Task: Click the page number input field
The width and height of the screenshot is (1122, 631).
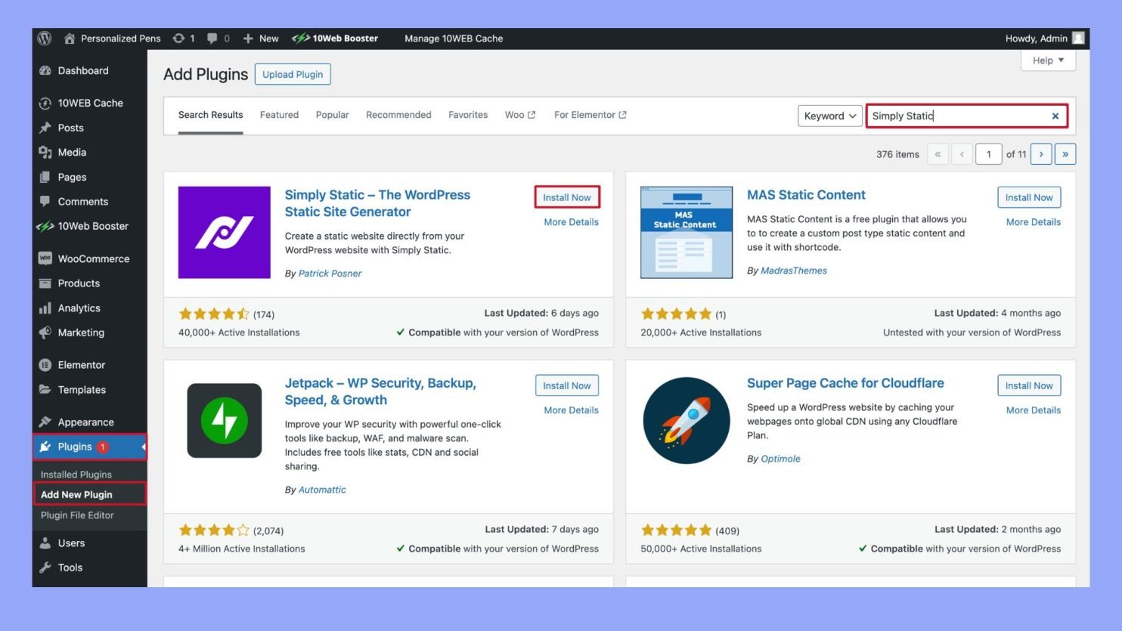Action: pyautogui.click(x=989, y=153)
